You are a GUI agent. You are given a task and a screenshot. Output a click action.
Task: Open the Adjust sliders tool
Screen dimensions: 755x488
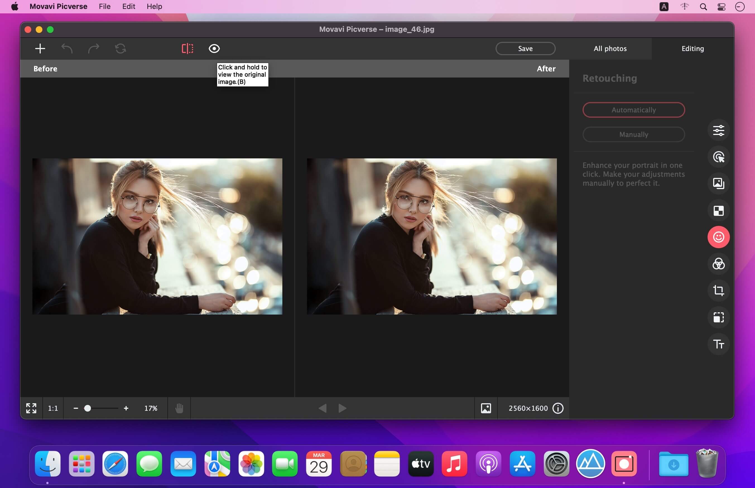pos(718,130)
